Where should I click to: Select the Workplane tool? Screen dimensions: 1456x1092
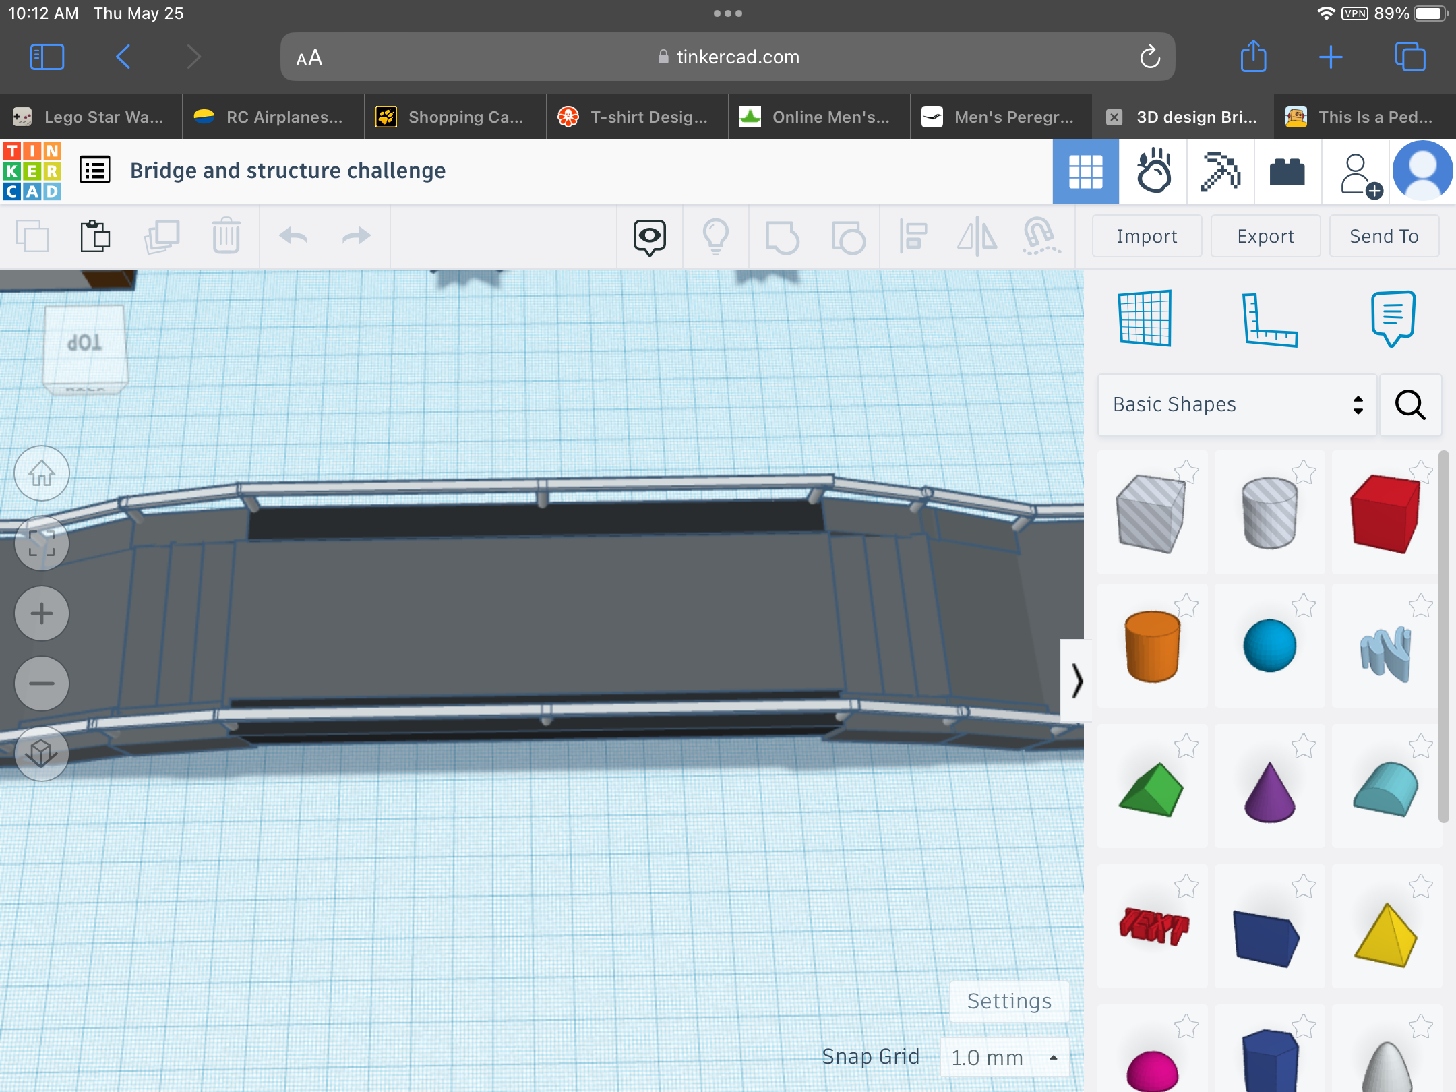(1145, 318)
